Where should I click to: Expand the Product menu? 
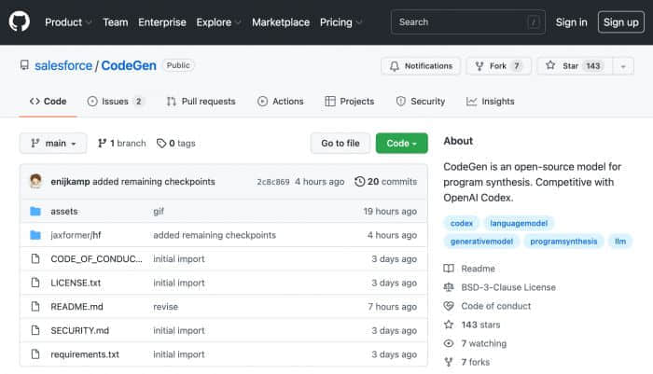click(68, 22)
